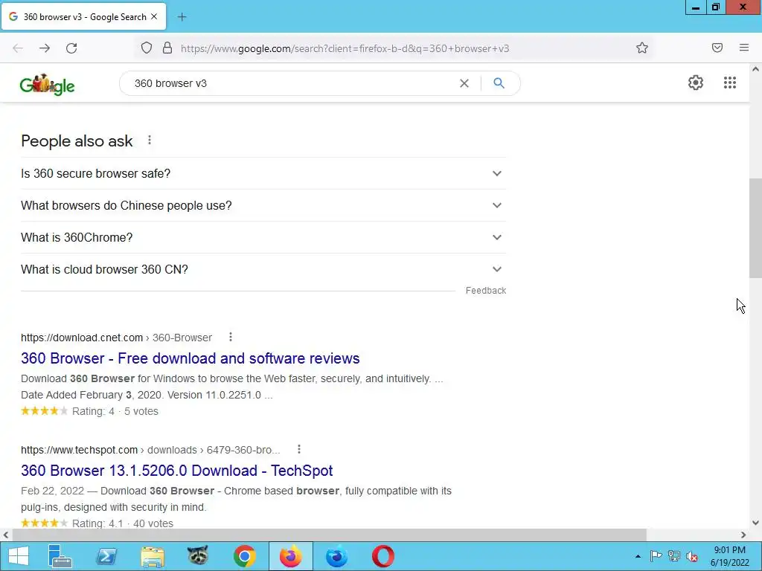Image resolution: width=762 pixels, height=571 pixels.
Task: Click the 'Rating: 4 · 5 votes' text
Action: click(x=115, y=411)
